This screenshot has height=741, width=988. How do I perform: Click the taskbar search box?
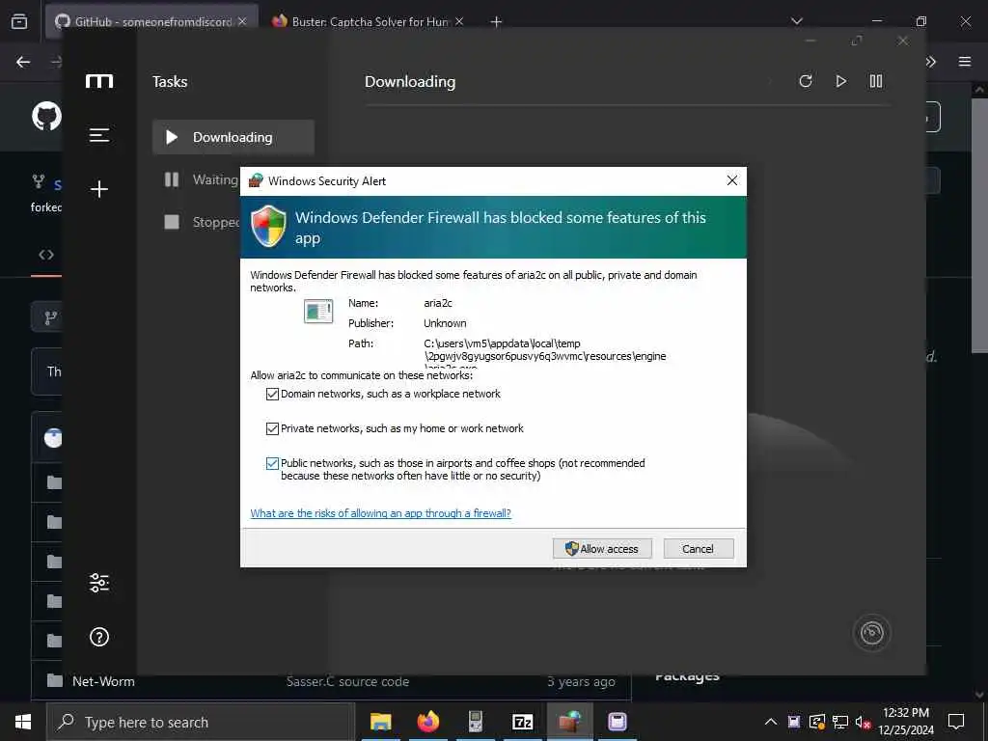coord(201,722)
